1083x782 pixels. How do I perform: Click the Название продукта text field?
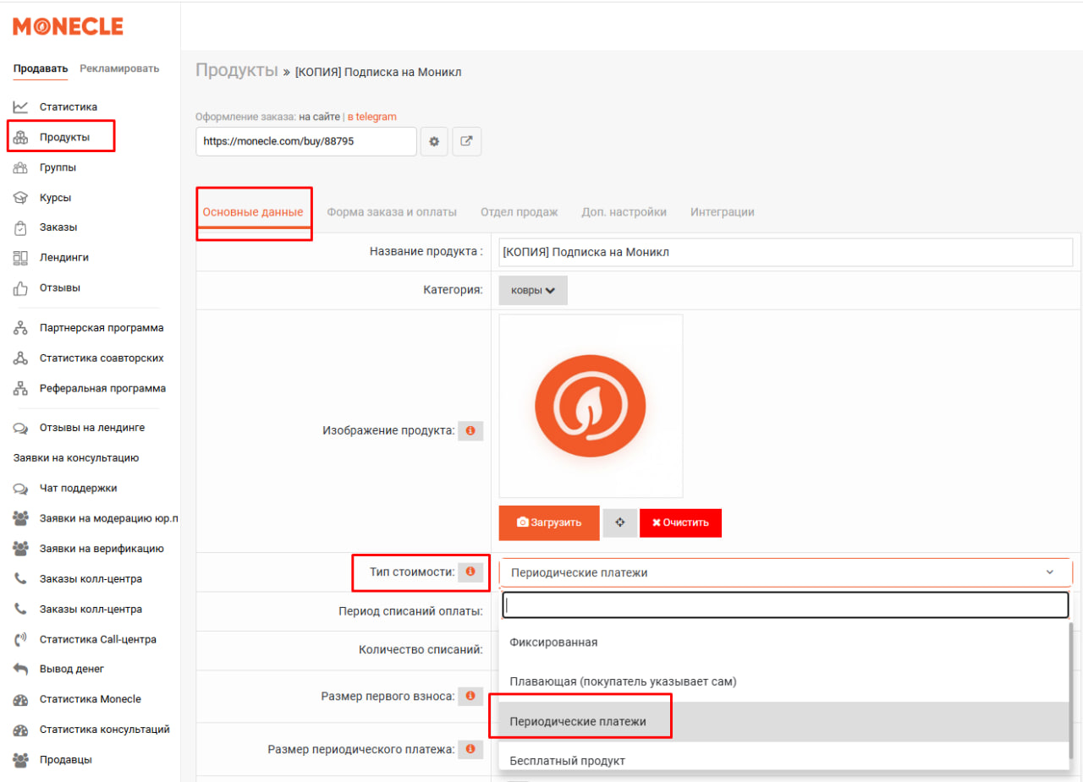[785, 252]
